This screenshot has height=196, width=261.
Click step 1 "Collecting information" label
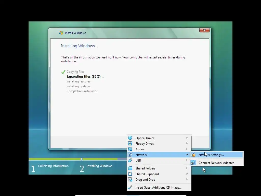pyautogui.click(x=53, y=166)
